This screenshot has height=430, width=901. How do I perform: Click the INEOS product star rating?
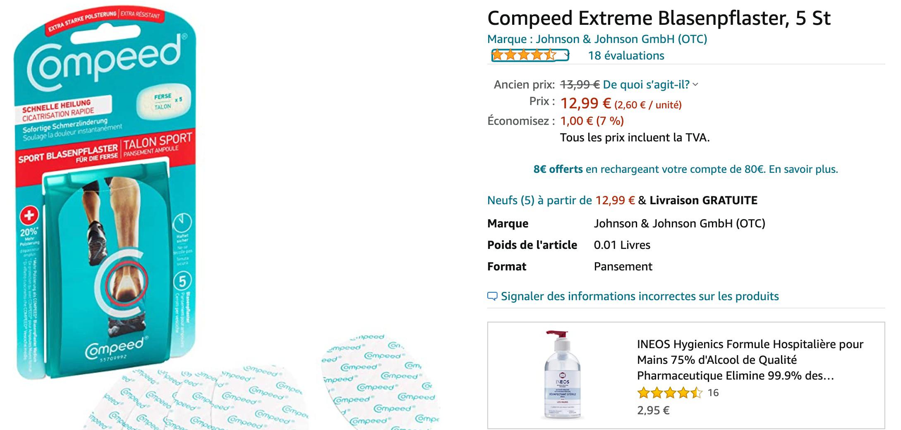[x=669, y=393]
